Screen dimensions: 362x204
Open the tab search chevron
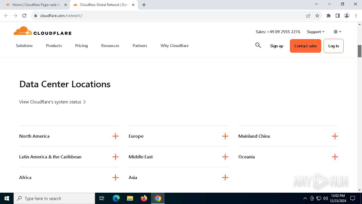pos(316,4)
